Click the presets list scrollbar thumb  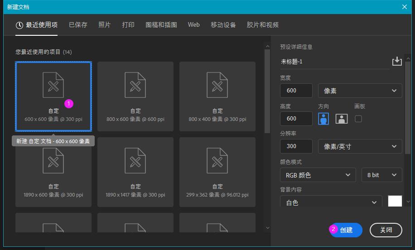pyautogui.click(x=267, y=91)
